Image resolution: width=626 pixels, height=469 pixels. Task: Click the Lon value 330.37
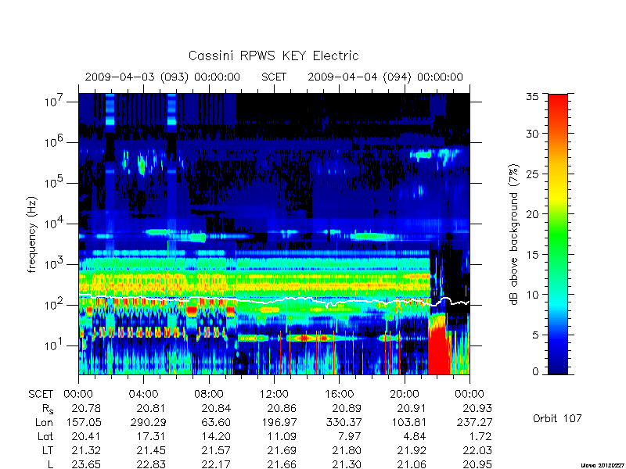(343, 422)
